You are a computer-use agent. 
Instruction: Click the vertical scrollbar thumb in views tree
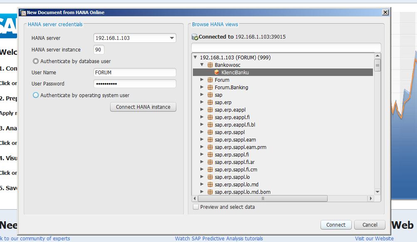point(378,65)
